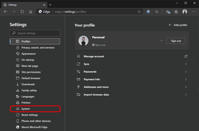
Task: Expand the Payment info chevron
Action: coord(186,79)
